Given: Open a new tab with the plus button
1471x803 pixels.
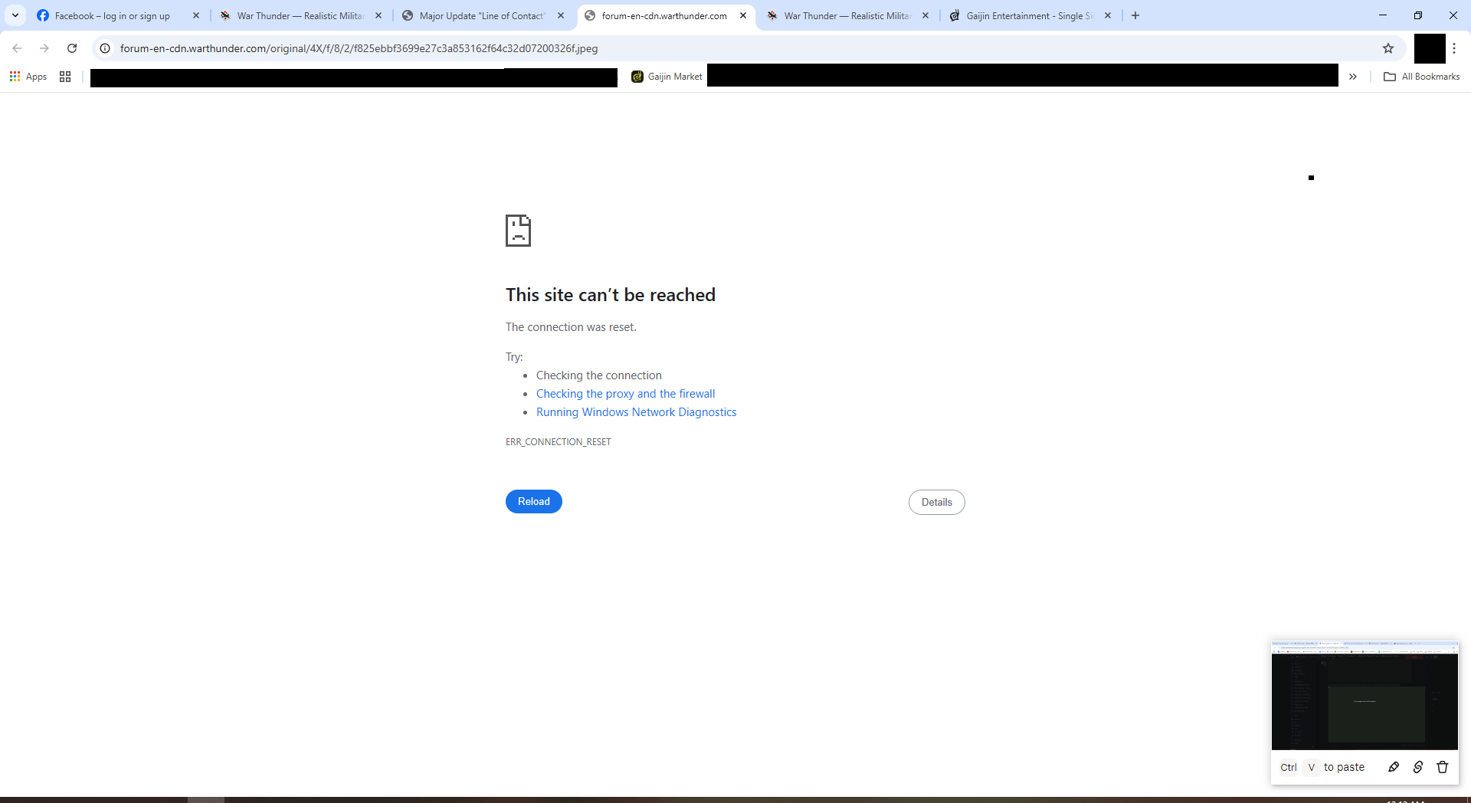Looking at the screenshot, I should pos(1135,15).
